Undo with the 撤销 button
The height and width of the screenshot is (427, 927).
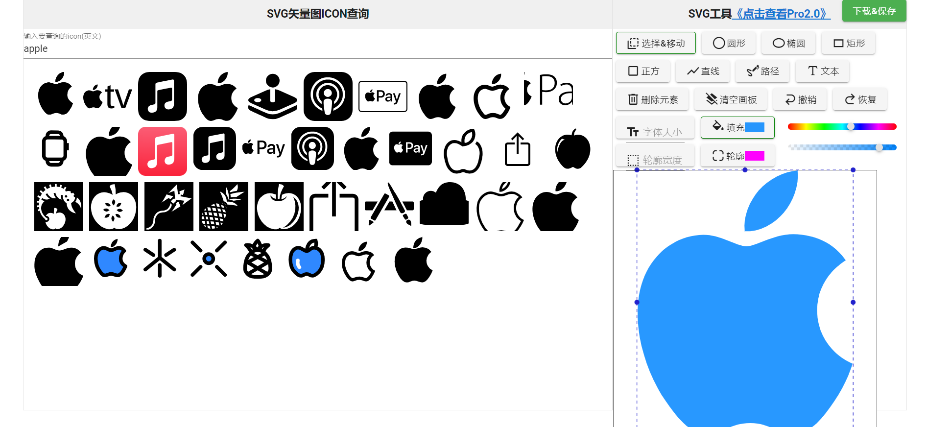click(x=800, y=99)
